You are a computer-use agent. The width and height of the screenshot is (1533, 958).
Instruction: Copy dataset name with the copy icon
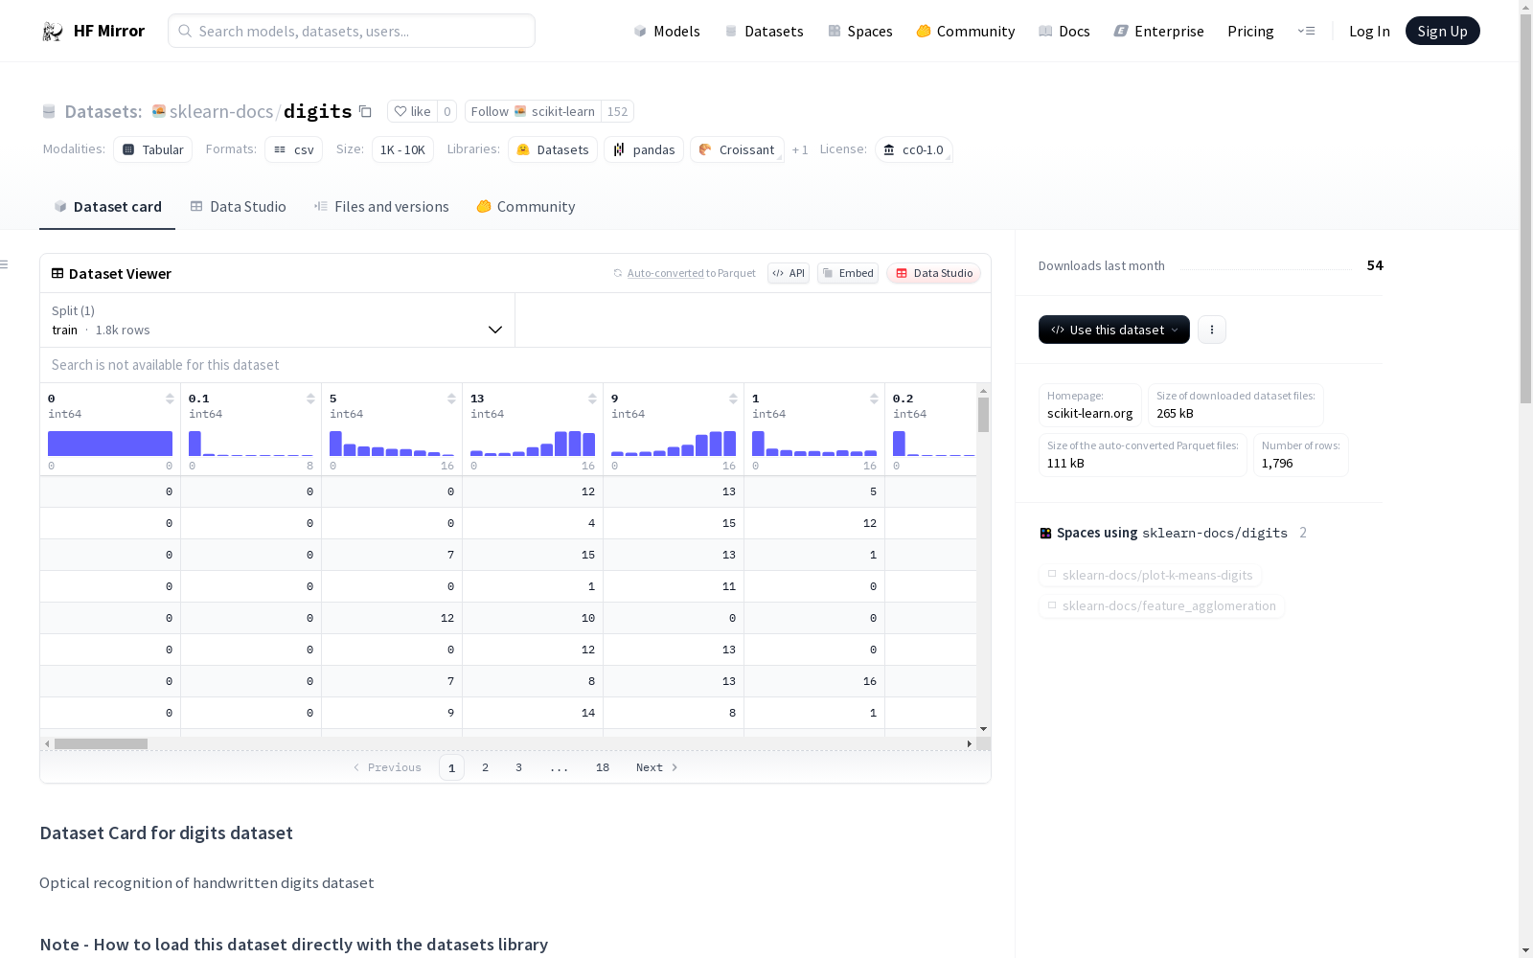click(x=365, y=111)
